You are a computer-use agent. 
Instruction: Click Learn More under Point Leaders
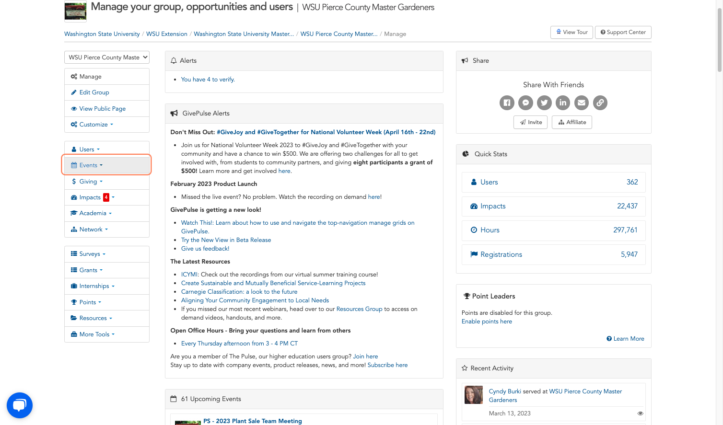click(625, 339)
